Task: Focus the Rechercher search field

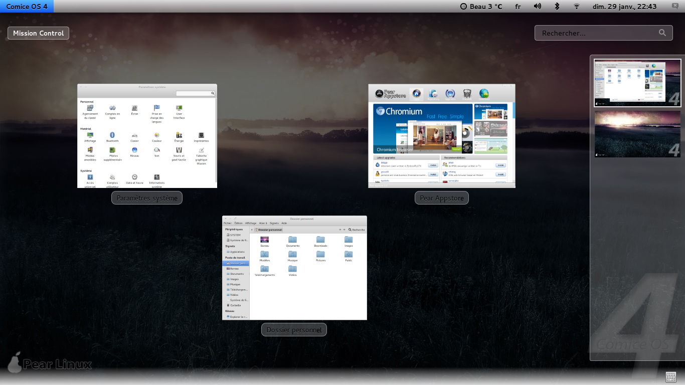Action: tap(597, 33)
